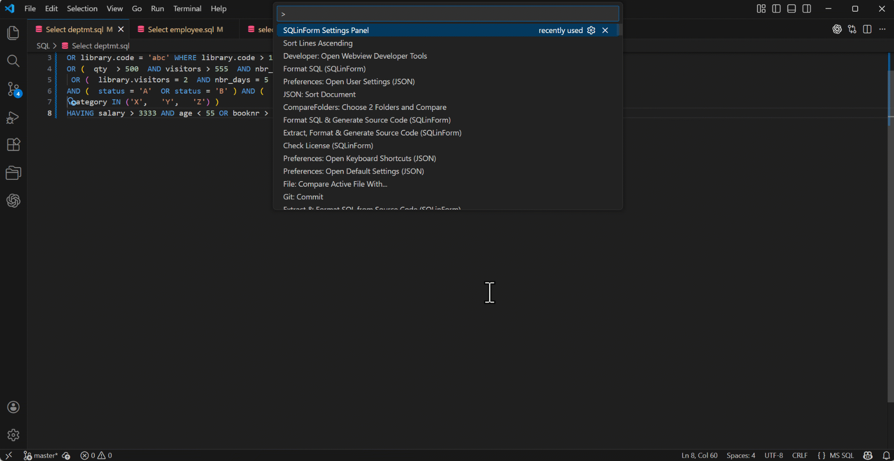Close the Select deptmt.sql tab
The height and width of the screenshot is (461, 894).
pos(121,29)
